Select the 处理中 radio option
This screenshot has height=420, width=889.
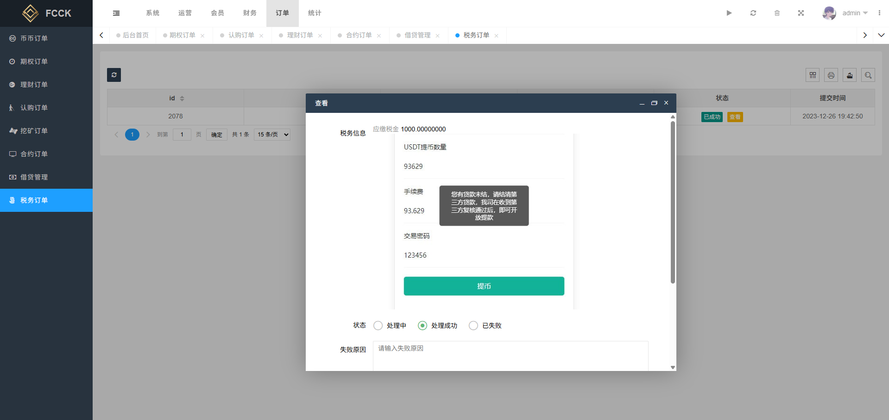(x=378, y=326)
